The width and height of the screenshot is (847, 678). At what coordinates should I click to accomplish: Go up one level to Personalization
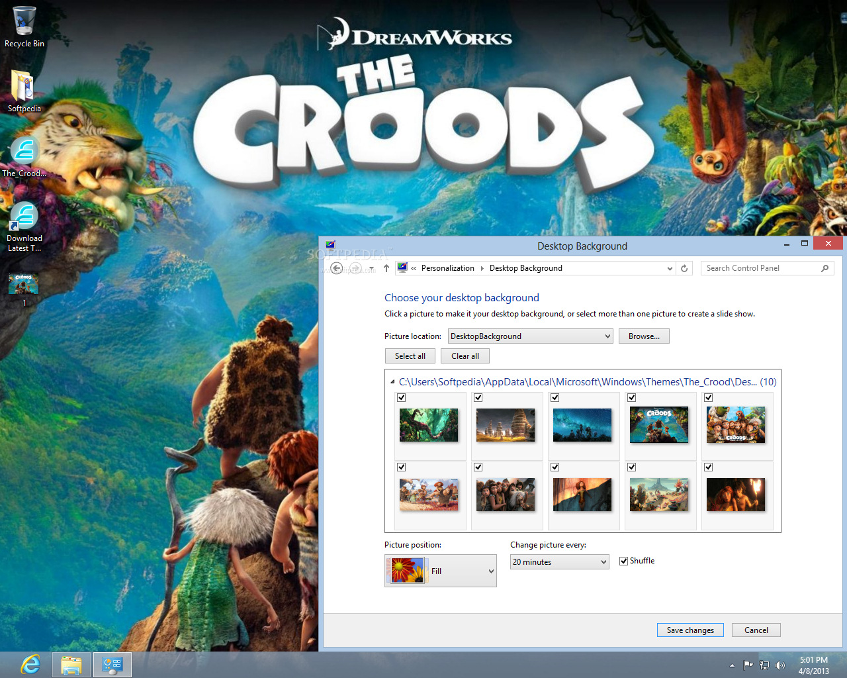(386, 268)
